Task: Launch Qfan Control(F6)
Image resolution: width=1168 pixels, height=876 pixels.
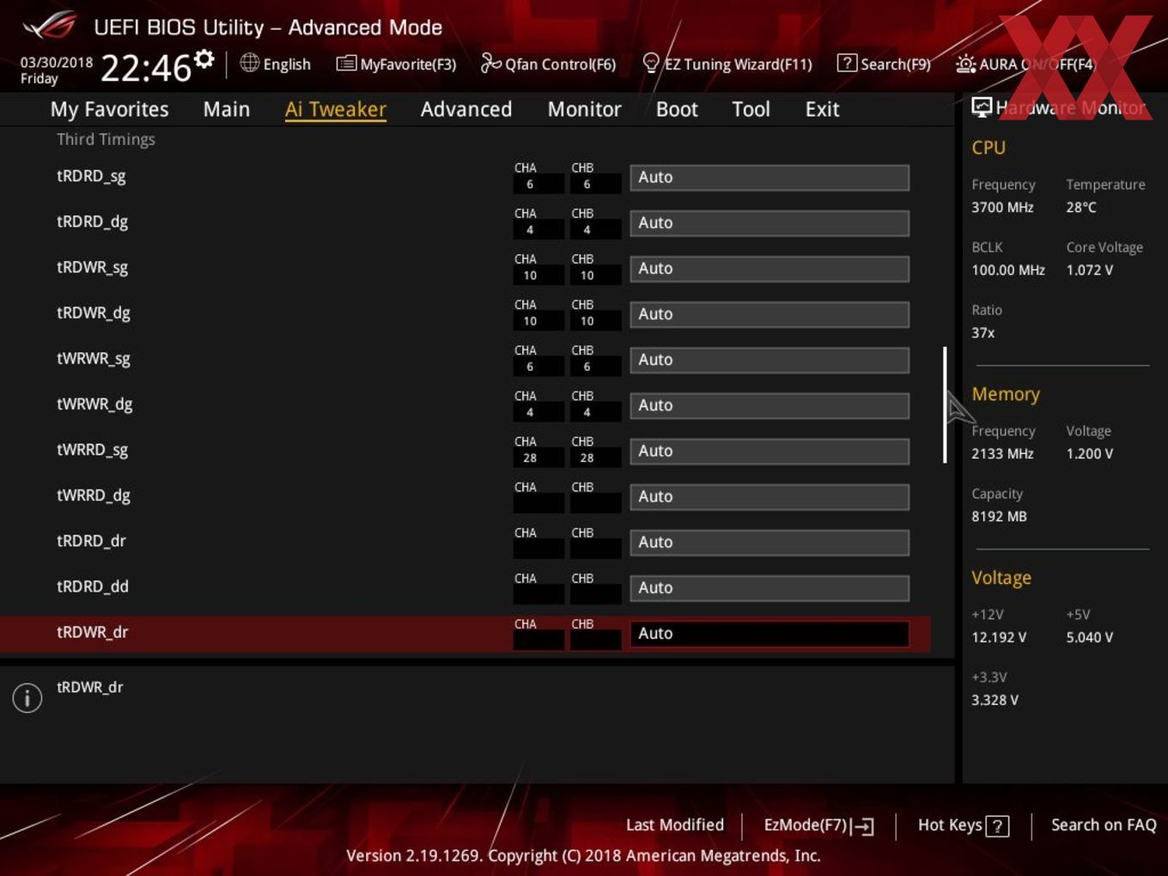Action: 548,64
